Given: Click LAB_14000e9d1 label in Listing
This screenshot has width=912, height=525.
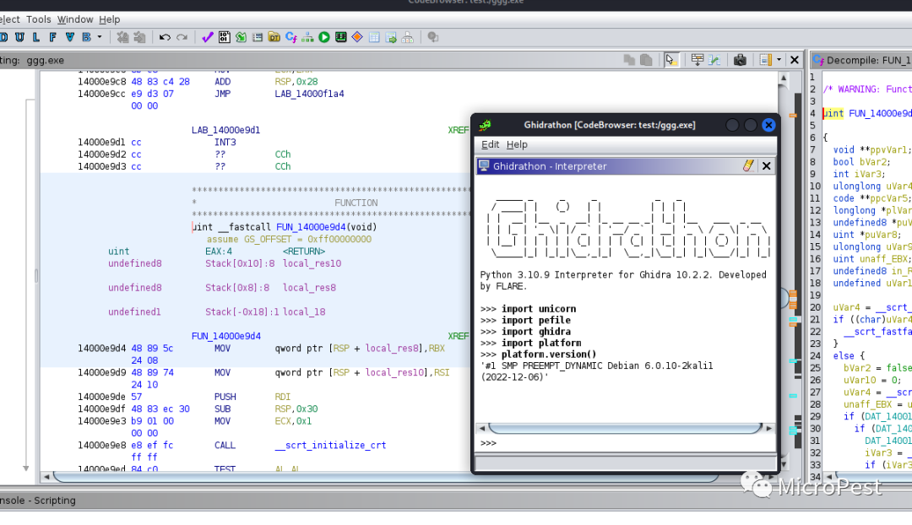Looking at the screenshot, I should point(225,130).
